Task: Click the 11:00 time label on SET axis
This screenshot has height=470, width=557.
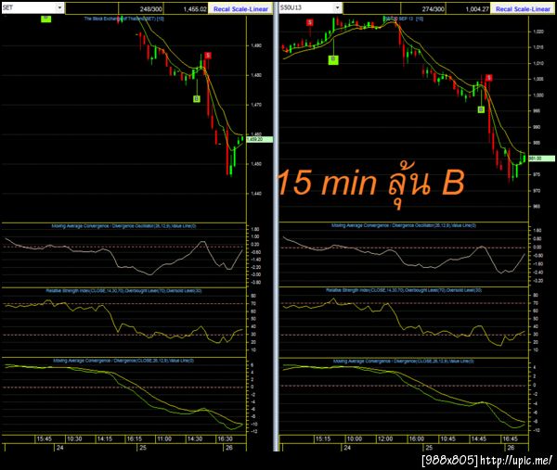Action: (x=164, y=439)
